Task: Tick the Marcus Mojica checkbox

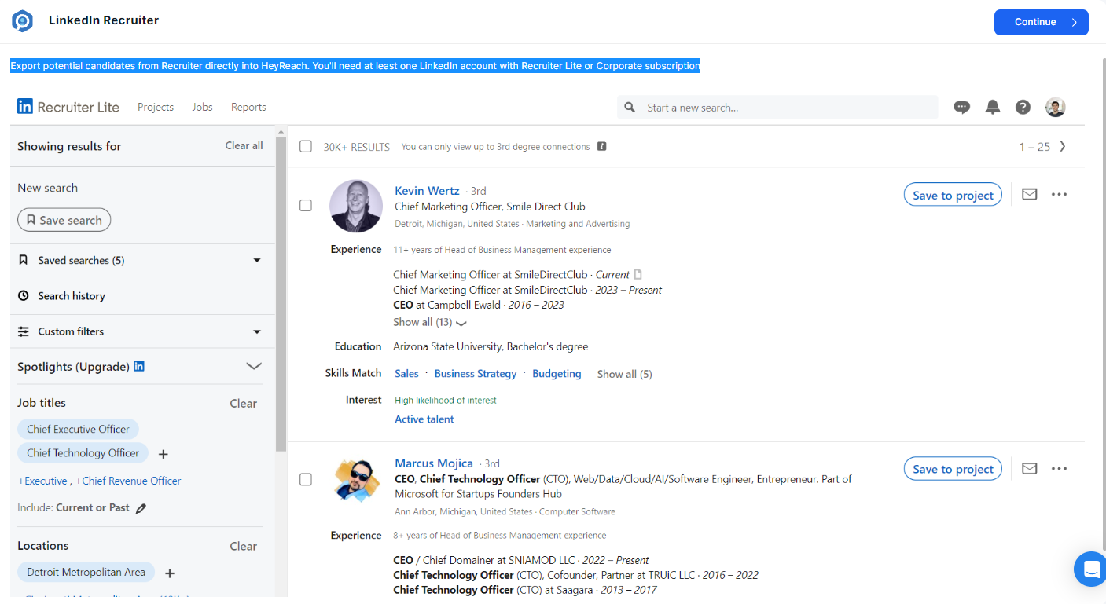Action: click(306, 479)
